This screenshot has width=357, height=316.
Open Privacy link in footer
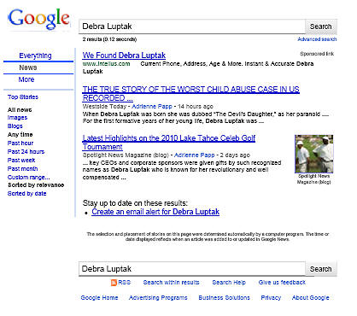[x=271, y=298]
